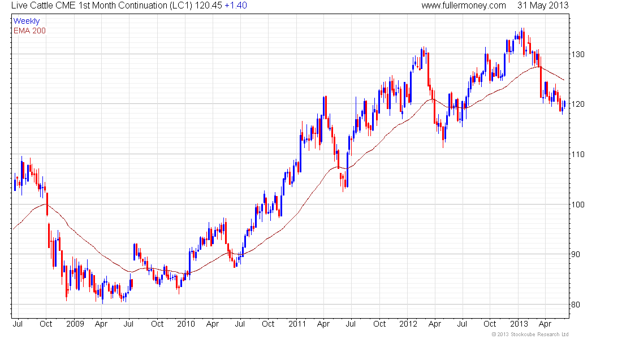Click the chart title 'Live Cattle CME 1st Month Continuation (LC1)'

click(x=102, y=6)
